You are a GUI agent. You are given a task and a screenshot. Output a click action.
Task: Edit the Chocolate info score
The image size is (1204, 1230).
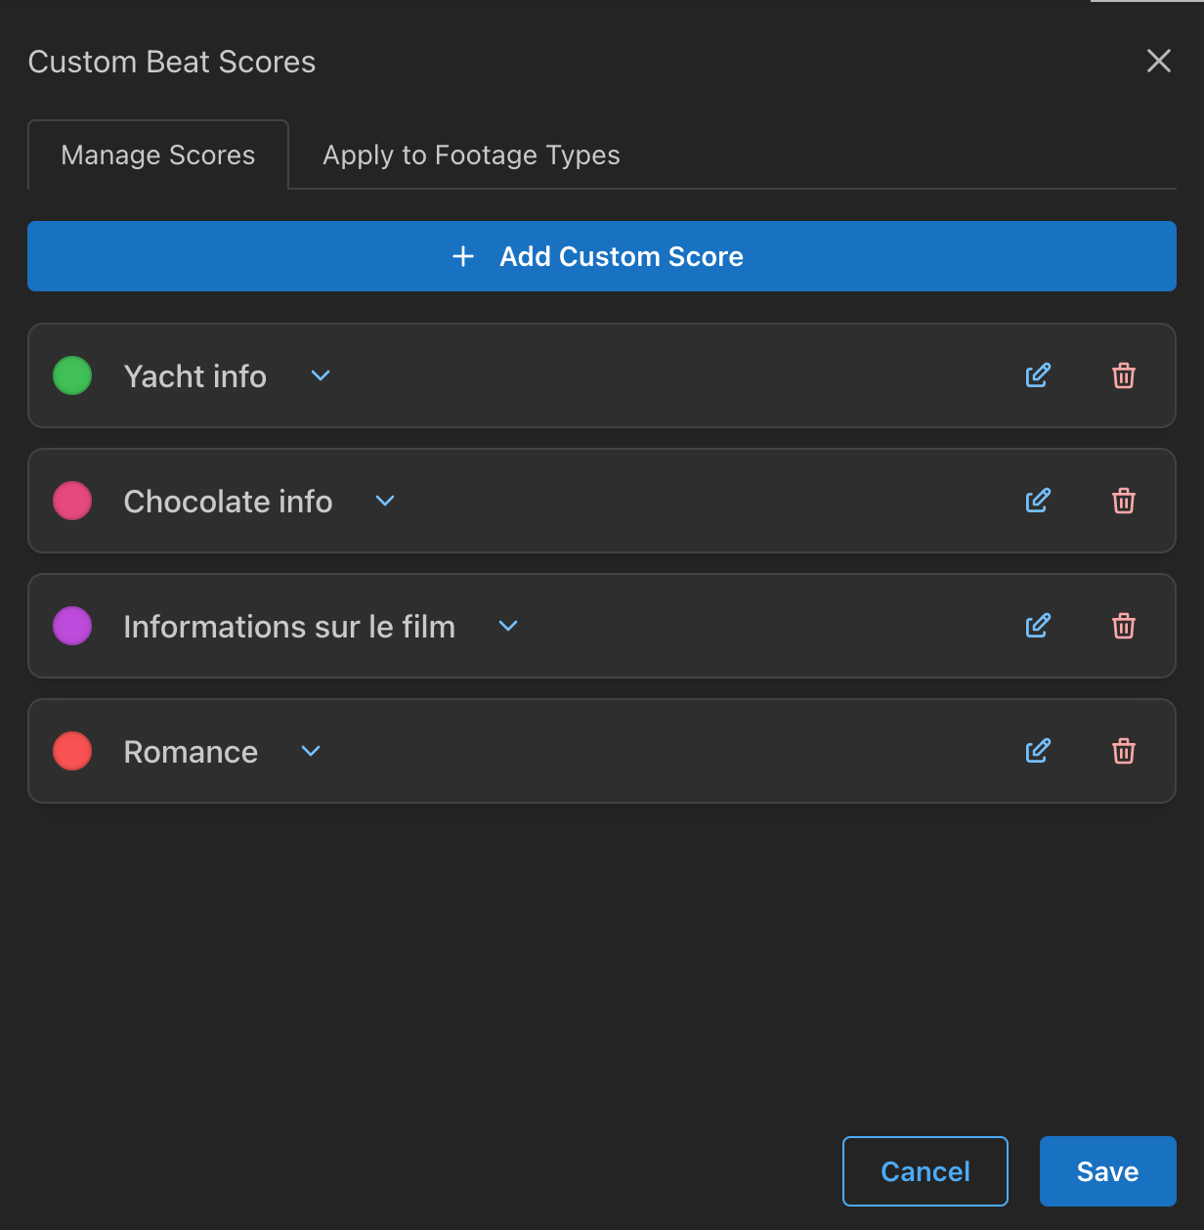tap(1038, 501)
